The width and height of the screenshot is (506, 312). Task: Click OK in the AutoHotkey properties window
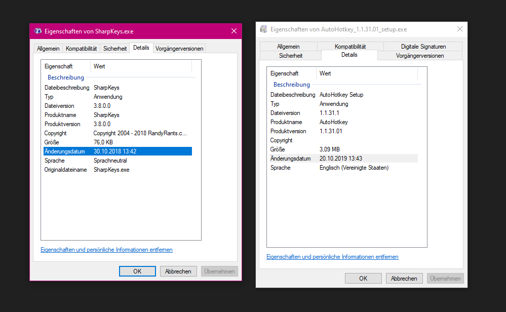pos(363,279)
